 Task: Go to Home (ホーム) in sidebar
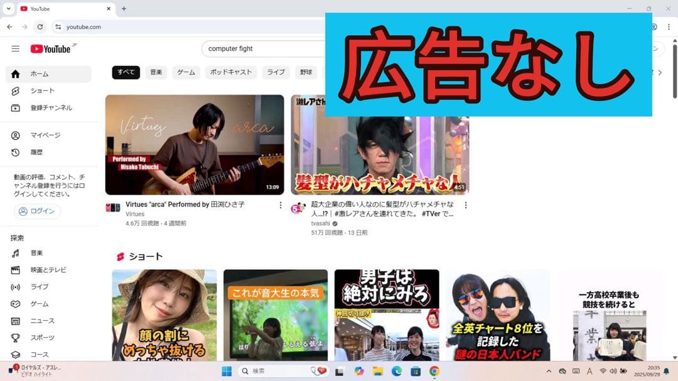coord(48,74)
